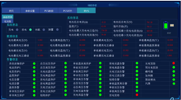Click the 单板最低电压通道 value 15.000
Viewport: 181px width, 100px height.
click(125, 56)
